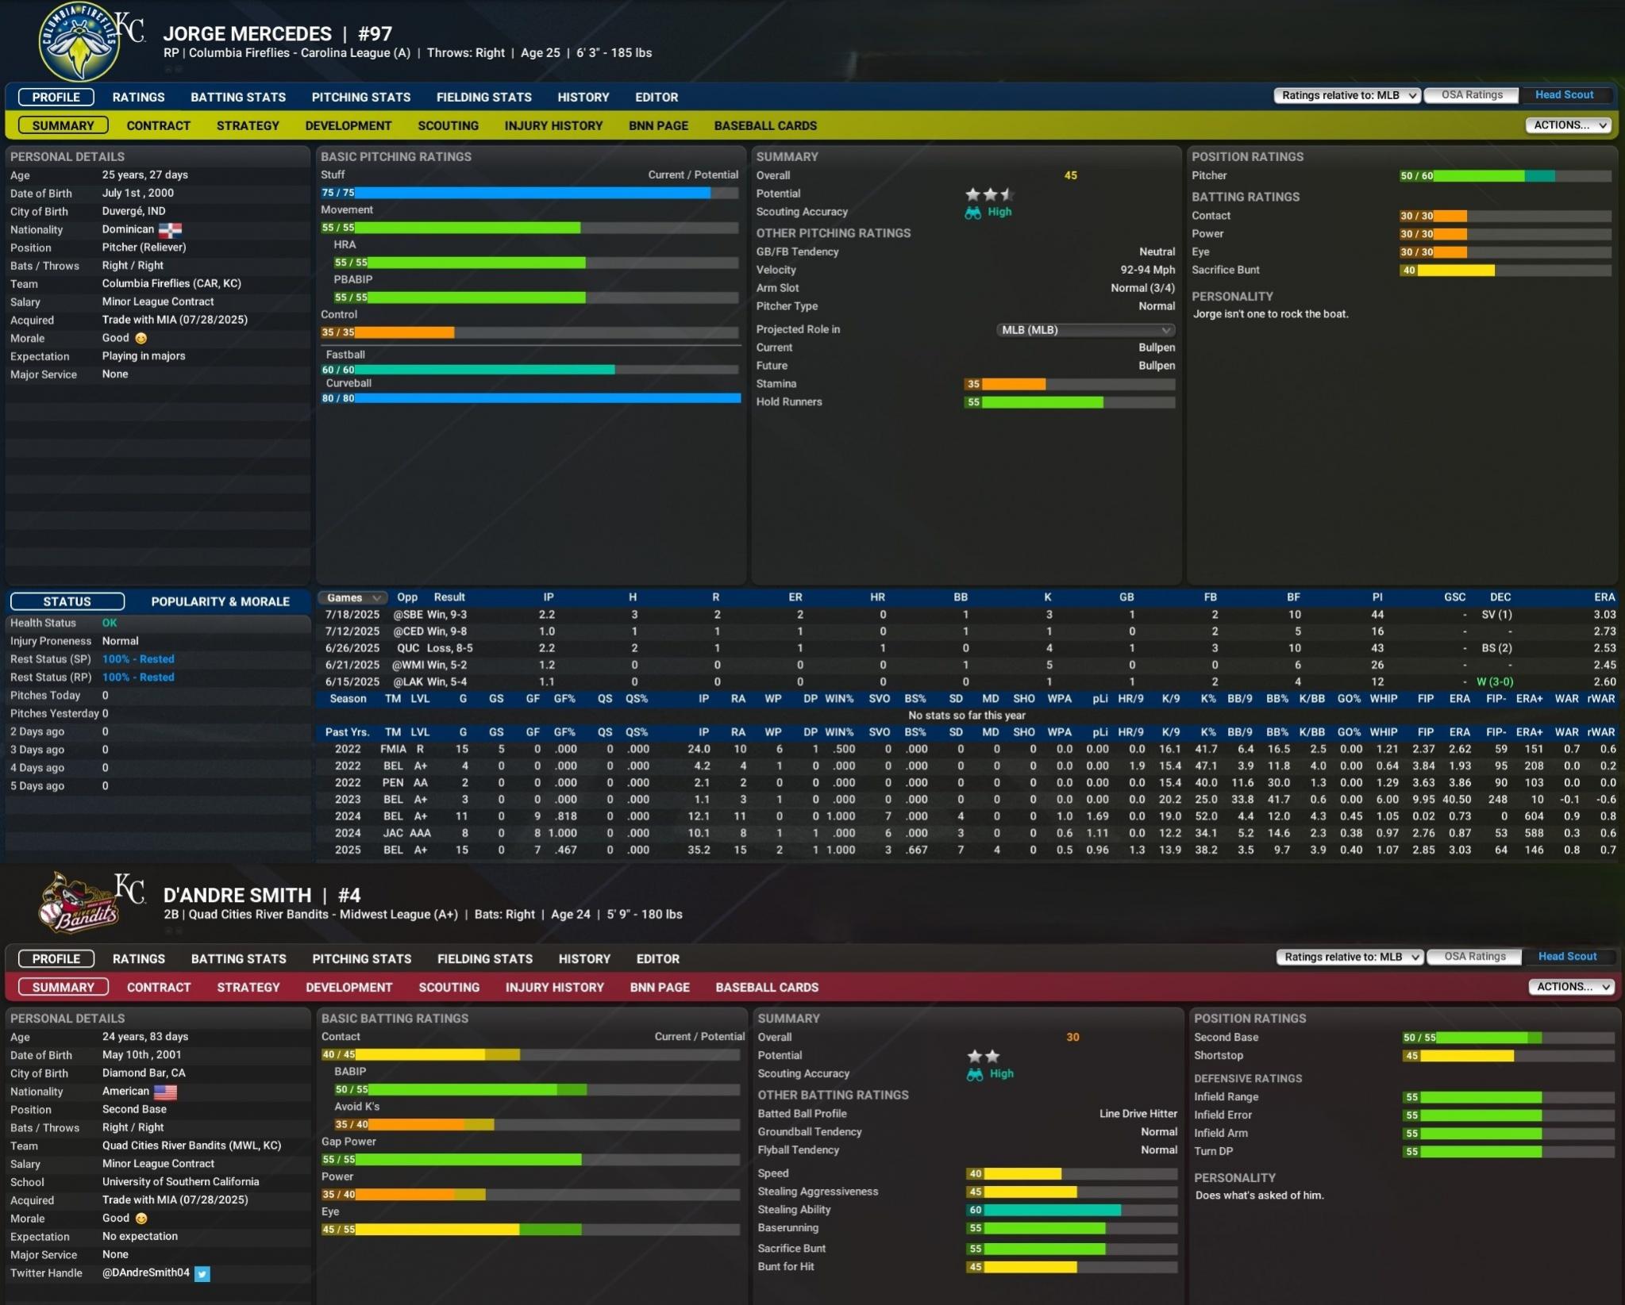The image size is (1625, 1305).
Task: Toggle OSA Ratings for D'Andre Smith
Action: [1474, 957]
